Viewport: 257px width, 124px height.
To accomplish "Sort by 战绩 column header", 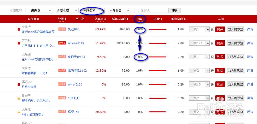I will pyautogui.click(x=62, y=19).
